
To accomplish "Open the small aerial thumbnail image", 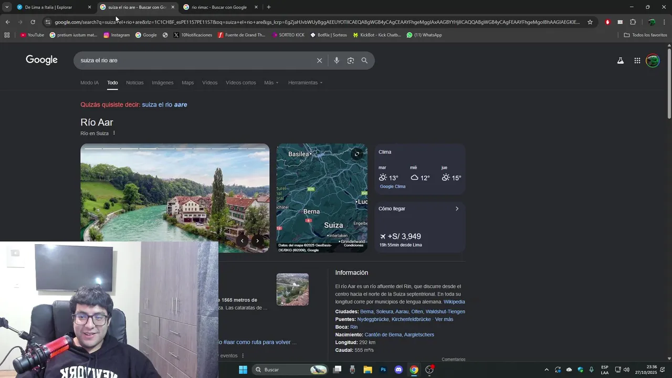I will (x=292, y=289).
